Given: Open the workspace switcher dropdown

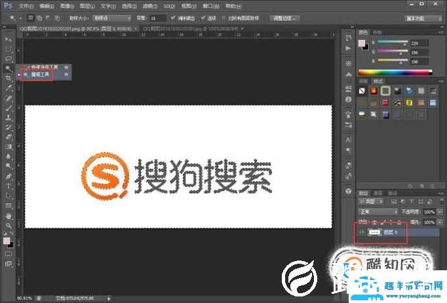Looking at the screenshot, I should pos(423,18).
